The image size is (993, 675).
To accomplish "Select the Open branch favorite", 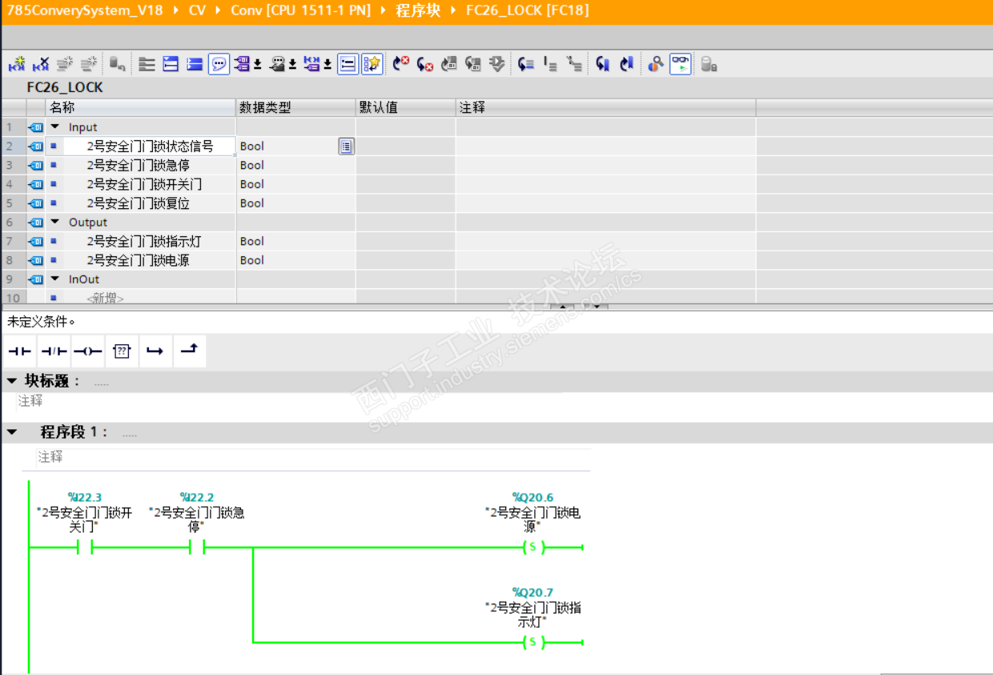I will (x=155, y=352).
